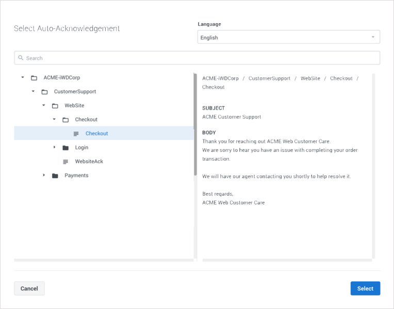This screenshot has width=394, height=309.
Task: Expand the Payments folder arrow
Action: (44, 175)
